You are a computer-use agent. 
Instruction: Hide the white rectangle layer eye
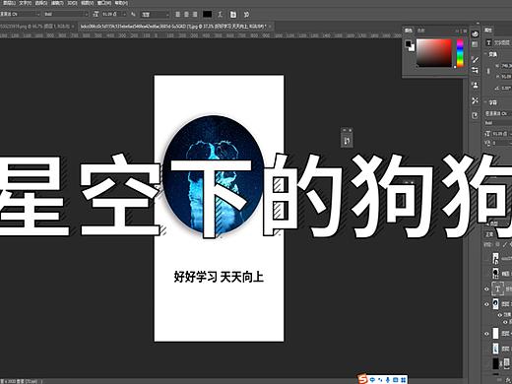coord(486,334)
